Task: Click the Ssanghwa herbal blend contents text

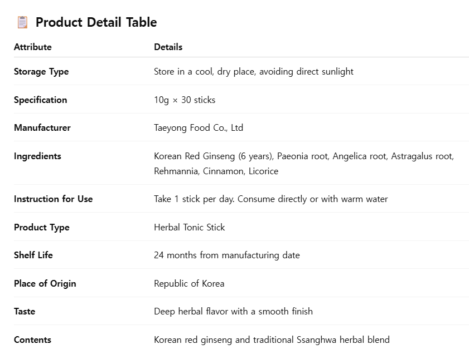Action: click(272, 340)
